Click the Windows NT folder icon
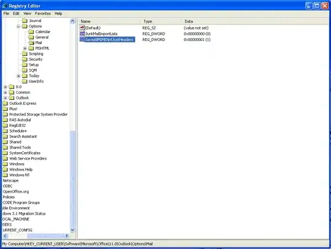Screen dimensions: 331x249 tap(6, 175)
